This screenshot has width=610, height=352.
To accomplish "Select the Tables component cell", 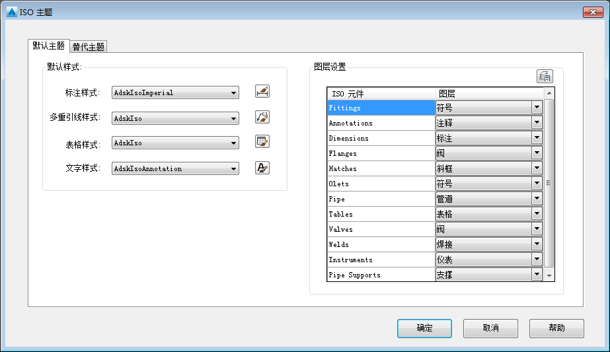I will (381, 214).
